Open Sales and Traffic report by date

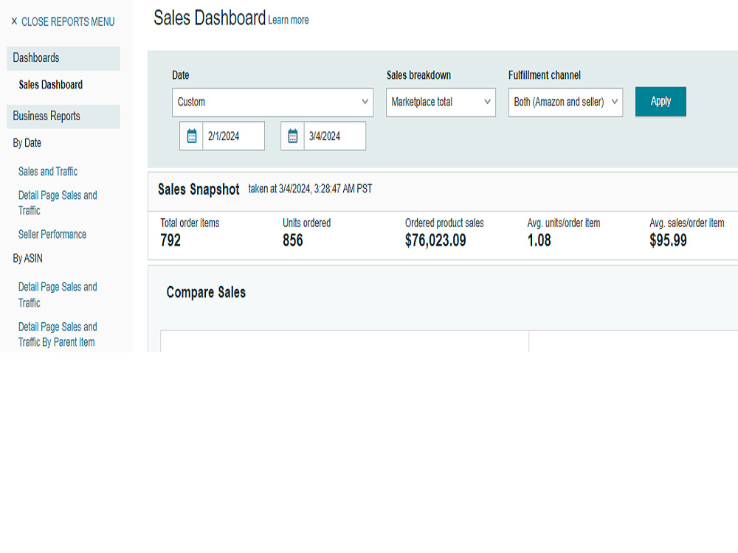click(x=48, y=172)
